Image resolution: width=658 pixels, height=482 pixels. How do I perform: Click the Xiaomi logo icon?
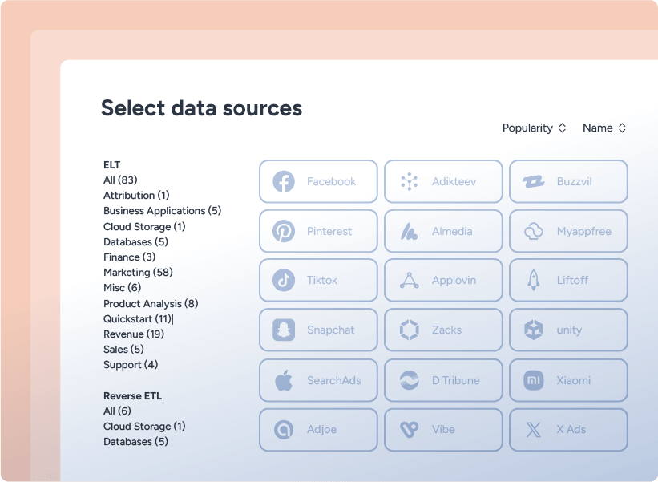pos(533,380)
